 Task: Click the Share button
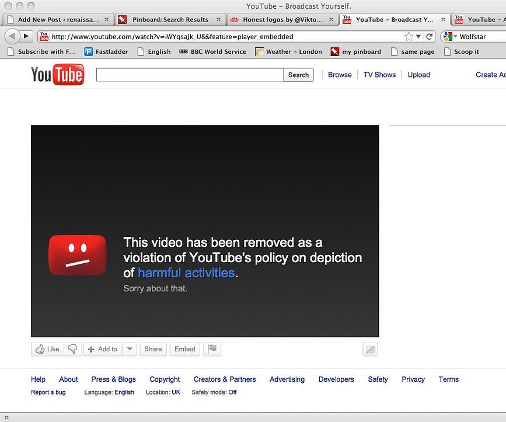pos(153,349)
